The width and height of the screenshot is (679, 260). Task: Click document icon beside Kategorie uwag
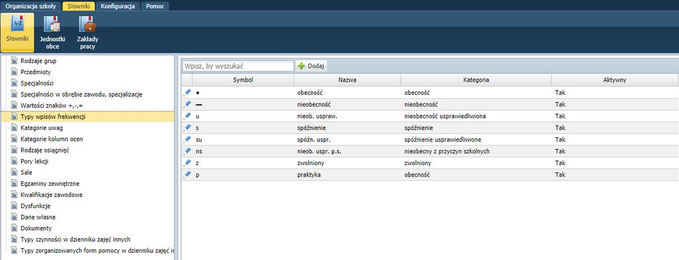14,127
